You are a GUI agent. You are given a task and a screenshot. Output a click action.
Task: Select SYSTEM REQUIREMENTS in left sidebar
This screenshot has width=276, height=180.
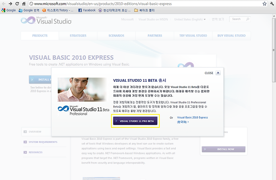click(x=43, y=142)
